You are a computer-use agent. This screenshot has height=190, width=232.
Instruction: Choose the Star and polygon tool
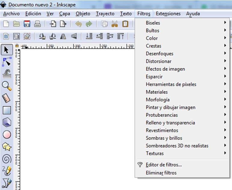pyautogui.click(x=7, y=147)
